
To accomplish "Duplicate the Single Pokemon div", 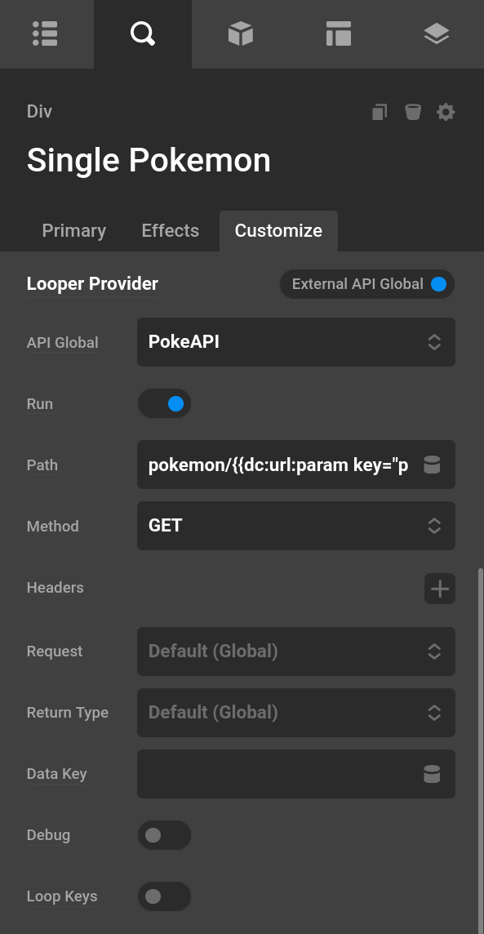I will point(379,112).
